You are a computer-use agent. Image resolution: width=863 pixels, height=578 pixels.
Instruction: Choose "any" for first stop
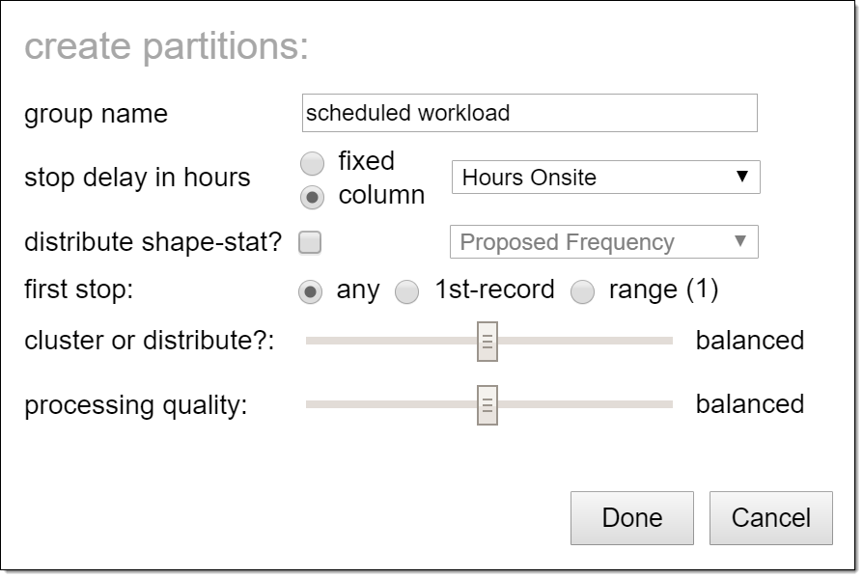click(x=311, y=292)
